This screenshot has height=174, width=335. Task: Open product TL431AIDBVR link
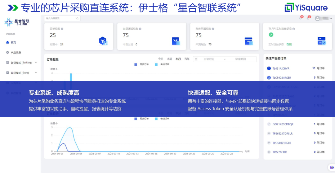pos(281,68)
